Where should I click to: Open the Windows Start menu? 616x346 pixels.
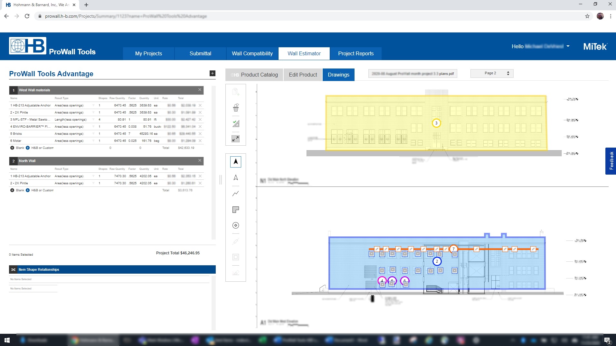(7, 340)
